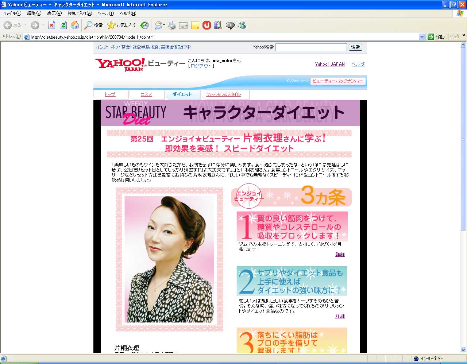Click the Stop loading toolbar icon
This screenshot has width=467, height=364.
(x=51, y=25)
